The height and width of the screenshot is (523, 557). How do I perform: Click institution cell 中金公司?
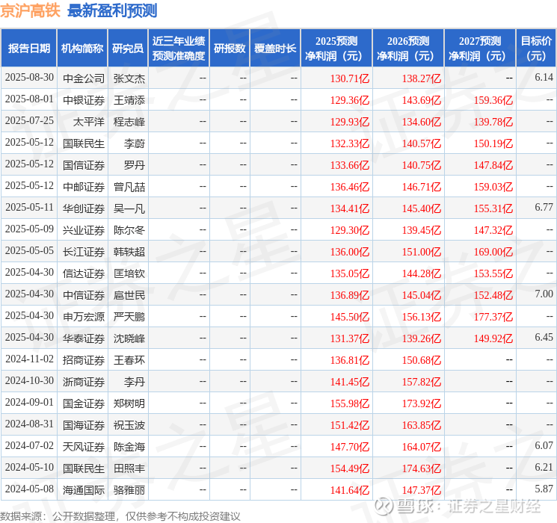[x=84, y=78]
